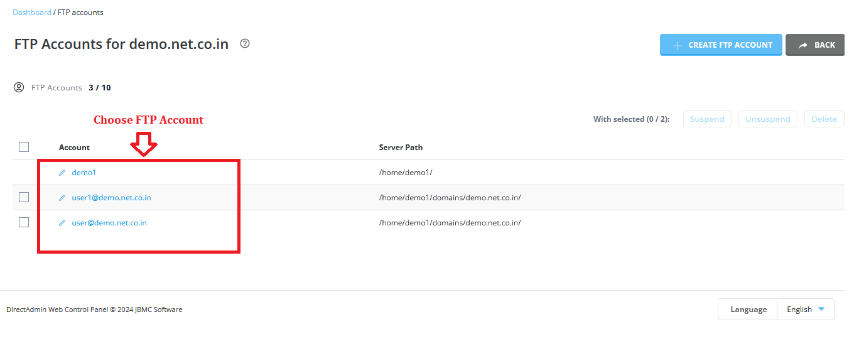Click pencil icon next to user1@demo.net.co.in
This screenshot has width=854, height=361.
(62, 198)
